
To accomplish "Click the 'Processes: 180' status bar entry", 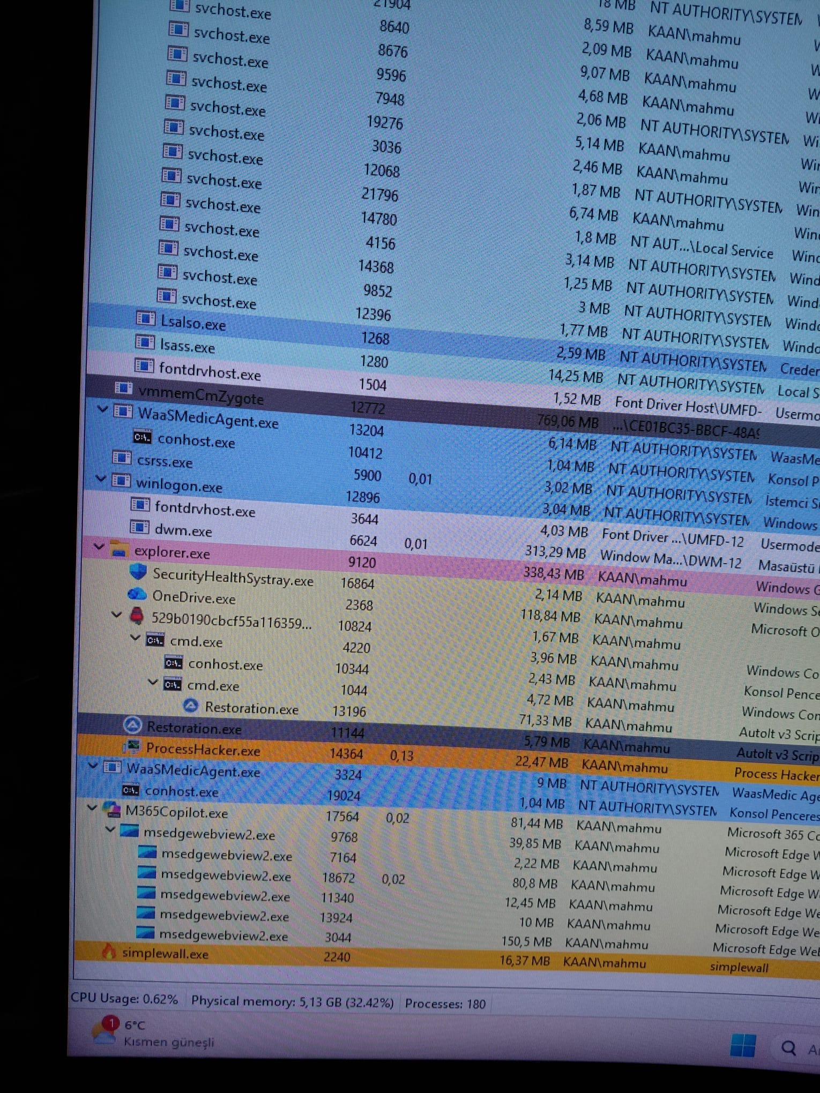I will point(445,1004).
